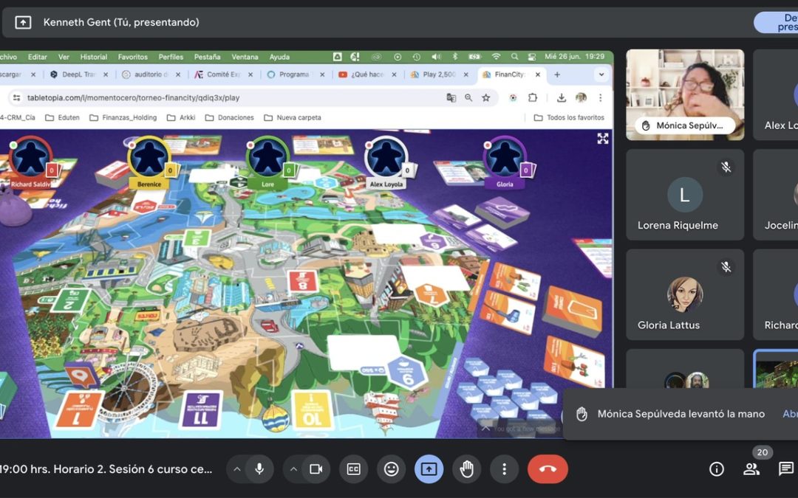Image resolution: width=798 pixels, height=498 pixels.
Task: Click the orange hexagon number 7 token
Action: [432, 294]
